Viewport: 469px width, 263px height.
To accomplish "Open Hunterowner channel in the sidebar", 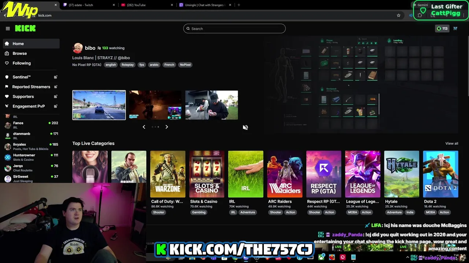I will tap(31, 157).
